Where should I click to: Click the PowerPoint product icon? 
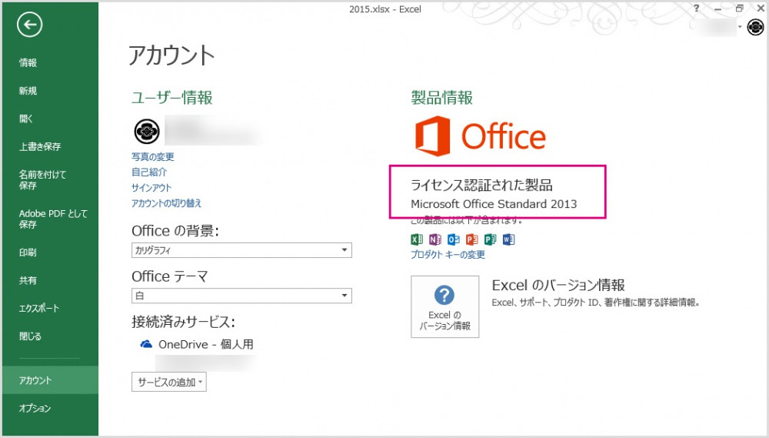tap(472, 239)
